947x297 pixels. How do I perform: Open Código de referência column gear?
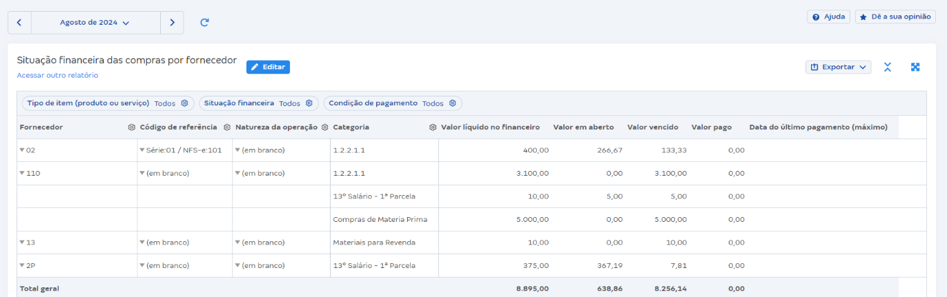[x=226, y=127]
